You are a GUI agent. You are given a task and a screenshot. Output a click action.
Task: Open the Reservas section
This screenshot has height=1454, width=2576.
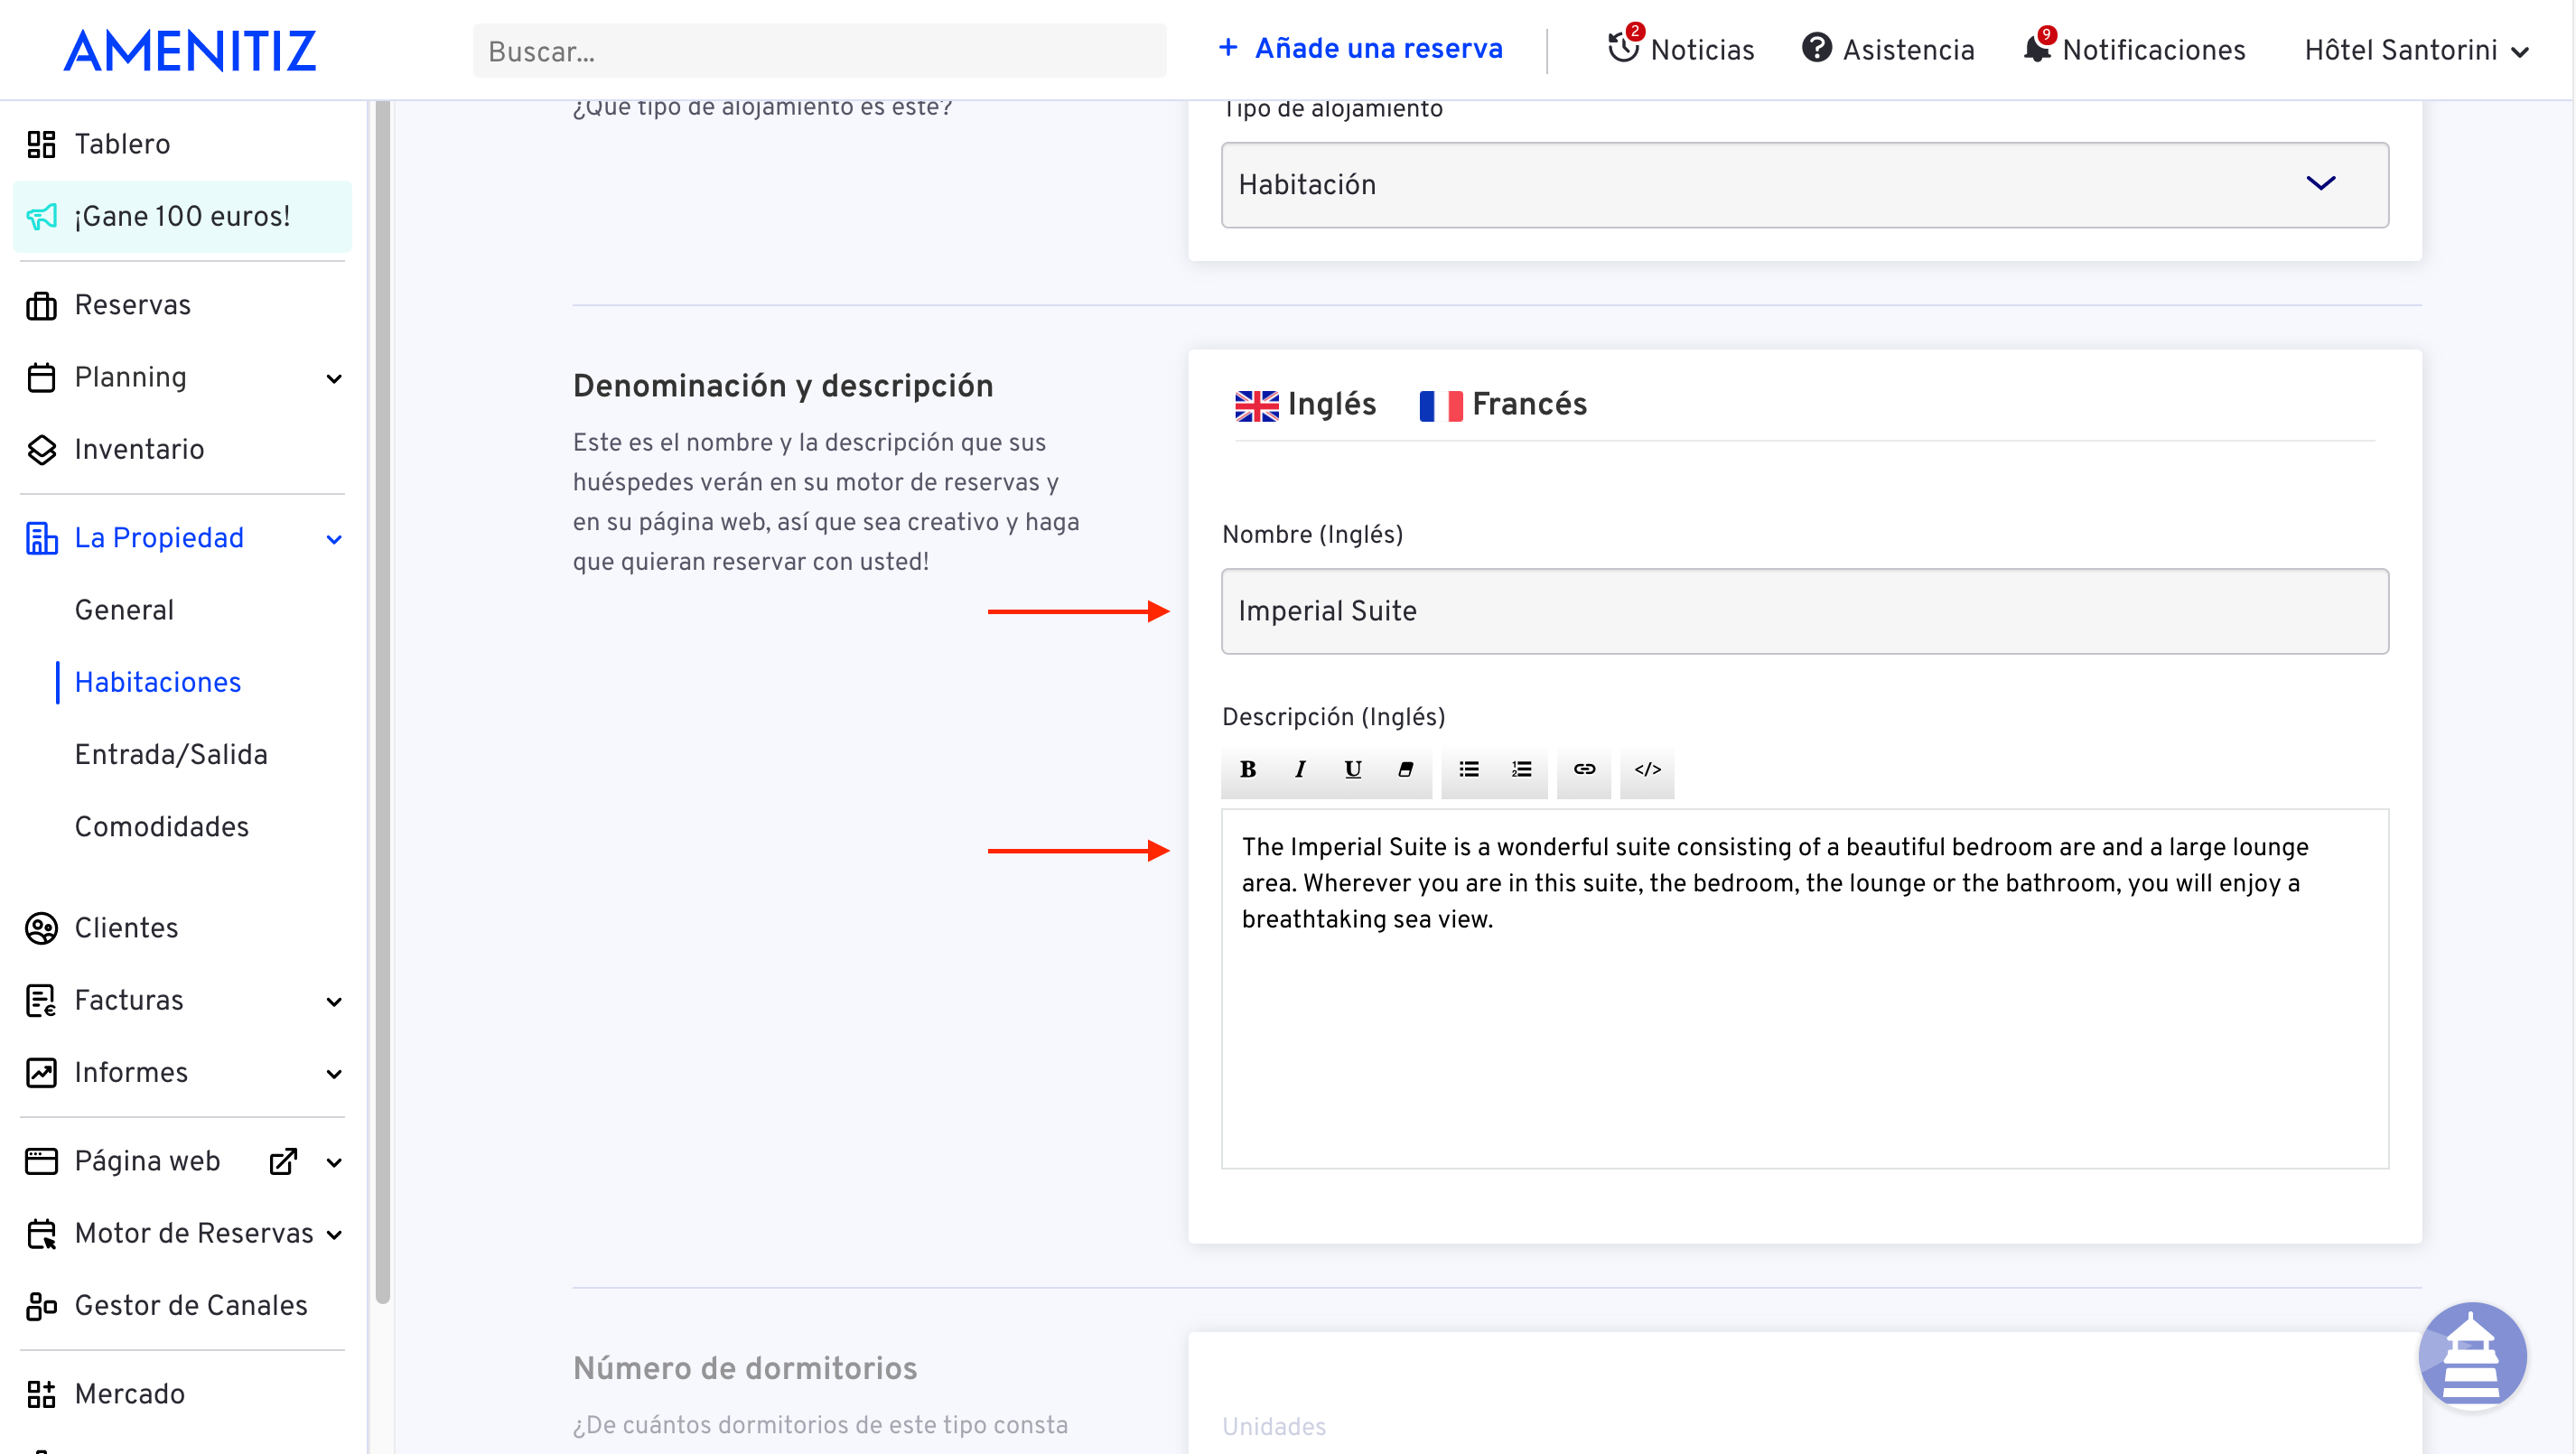(x=132, y=306)
